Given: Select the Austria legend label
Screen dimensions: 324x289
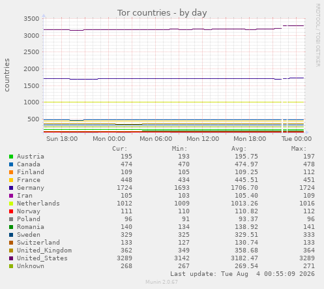Looking at the screenshot, I should pyautogui.click(x=31, y=157).
